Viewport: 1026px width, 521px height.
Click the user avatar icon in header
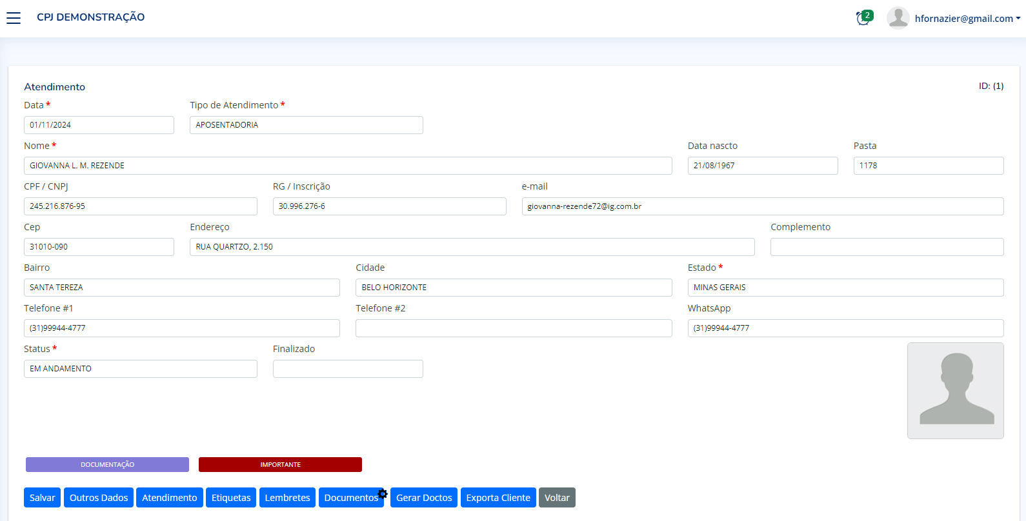pyautogui.click(x=898, y=18)
